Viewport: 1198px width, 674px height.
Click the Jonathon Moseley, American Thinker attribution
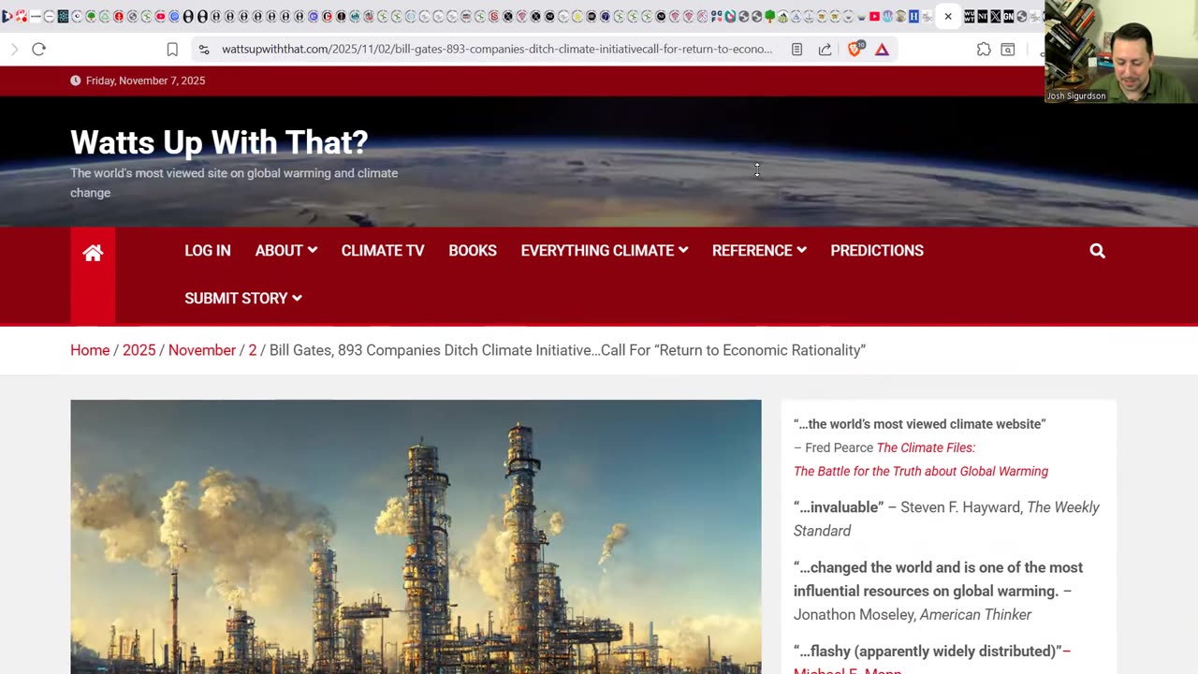pos(913,615)
